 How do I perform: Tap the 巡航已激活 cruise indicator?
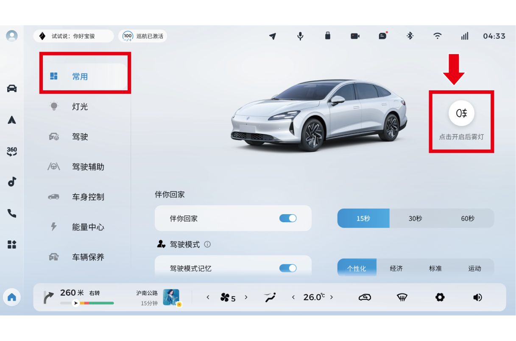click(142, 36)
